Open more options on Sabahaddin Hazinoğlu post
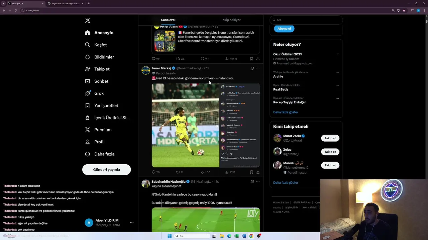Screen dimensions: 428x240 pos(258,182)
